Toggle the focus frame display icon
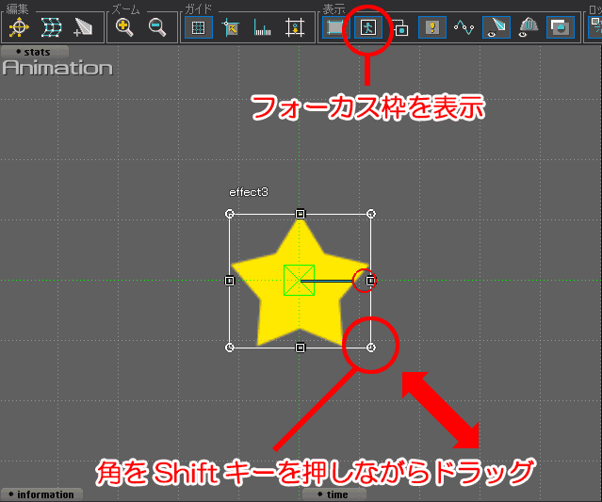 [368, 27]
